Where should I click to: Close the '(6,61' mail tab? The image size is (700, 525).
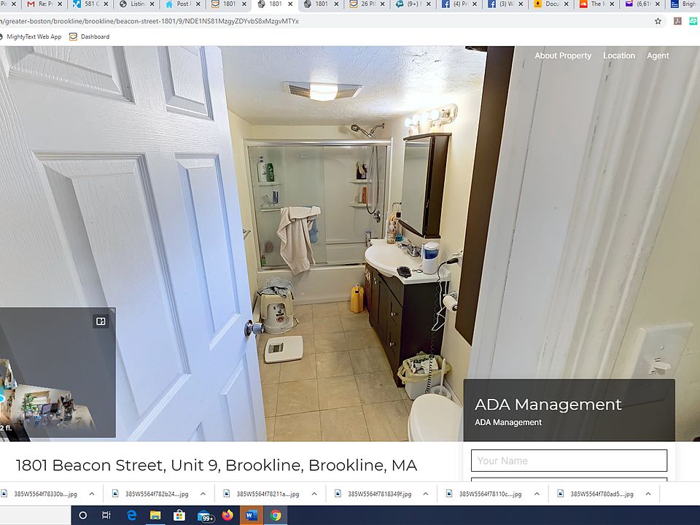pos(658,4)
